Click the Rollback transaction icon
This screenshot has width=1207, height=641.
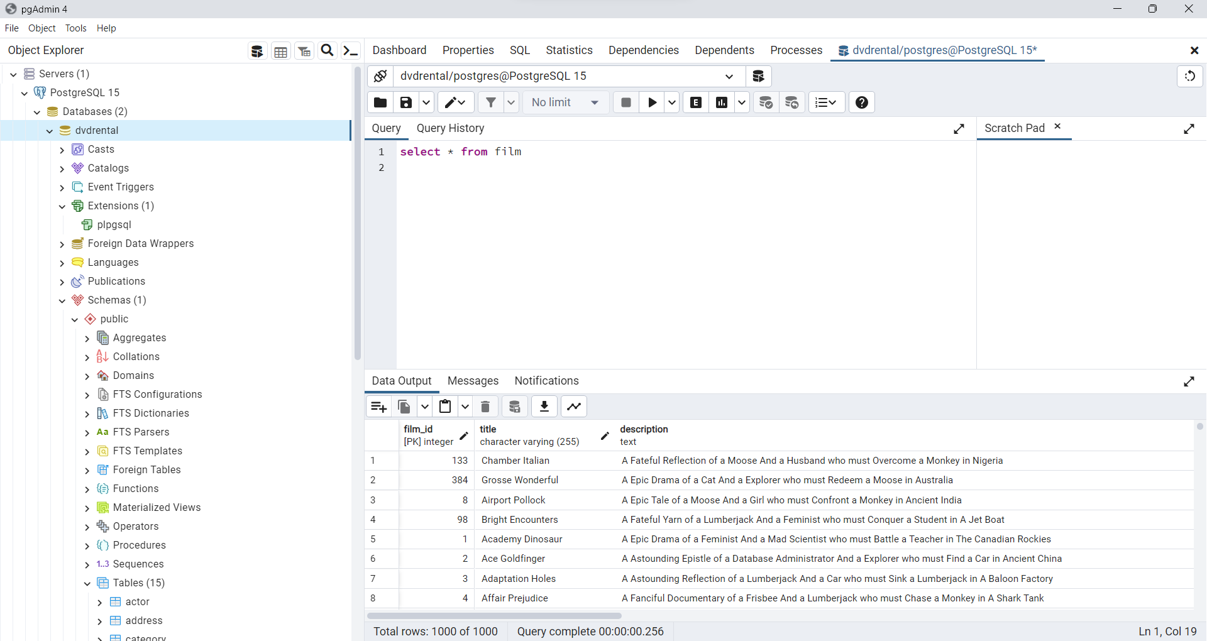792,102
